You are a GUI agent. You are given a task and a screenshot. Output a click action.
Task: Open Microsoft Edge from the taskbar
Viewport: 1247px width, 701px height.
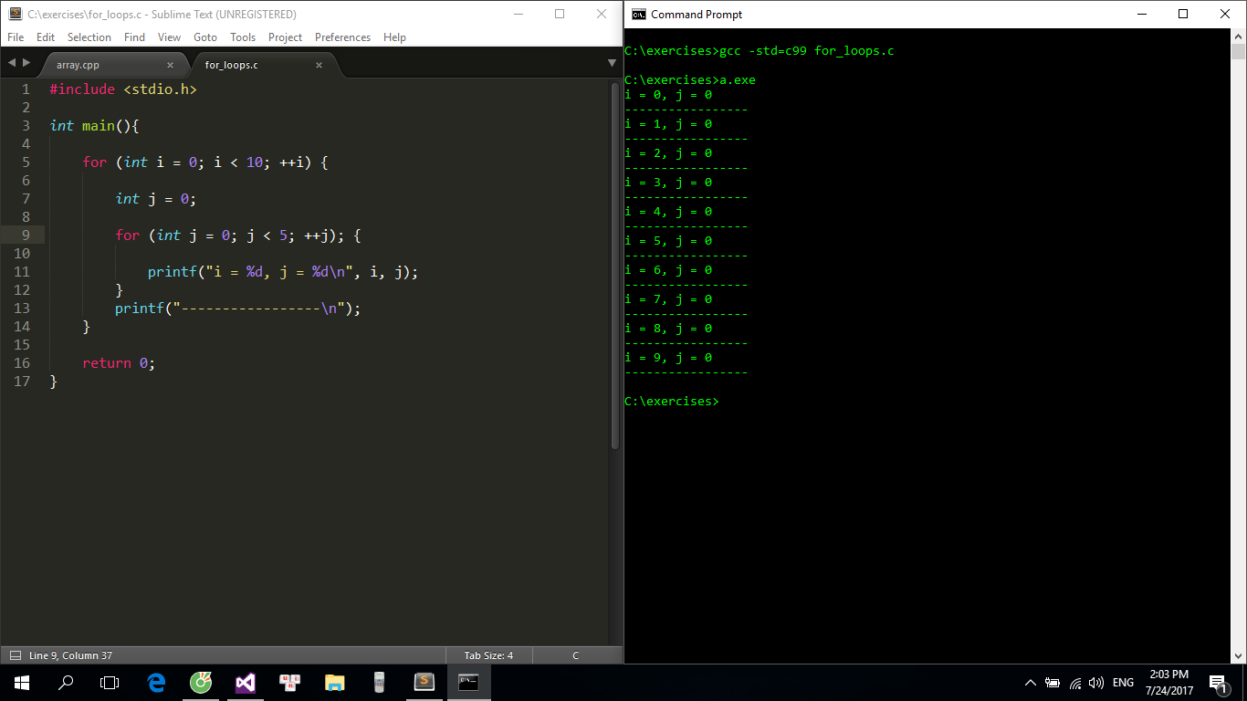point(156,682)
